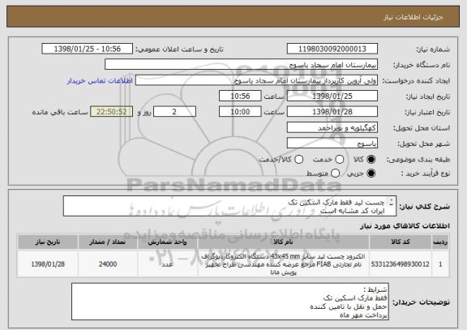Click the شرح کلی نیاز description box

tap(229, 206)
